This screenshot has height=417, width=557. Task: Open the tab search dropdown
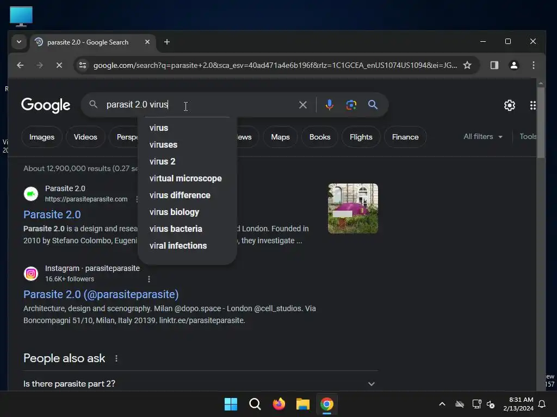tap(19, 42)
